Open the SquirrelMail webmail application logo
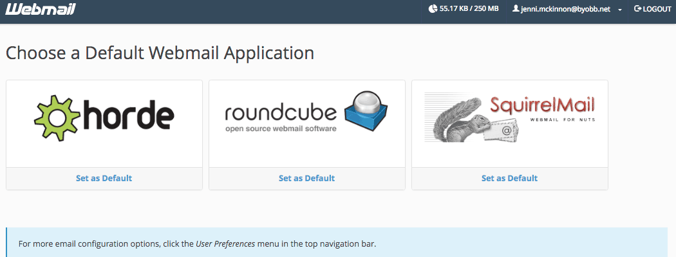Viewport: 676px width, 257px height. click(510, 117)
